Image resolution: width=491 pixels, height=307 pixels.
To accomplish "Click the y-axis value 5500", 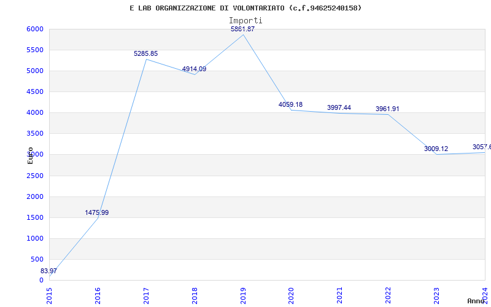I will click(x=35, y=50).
